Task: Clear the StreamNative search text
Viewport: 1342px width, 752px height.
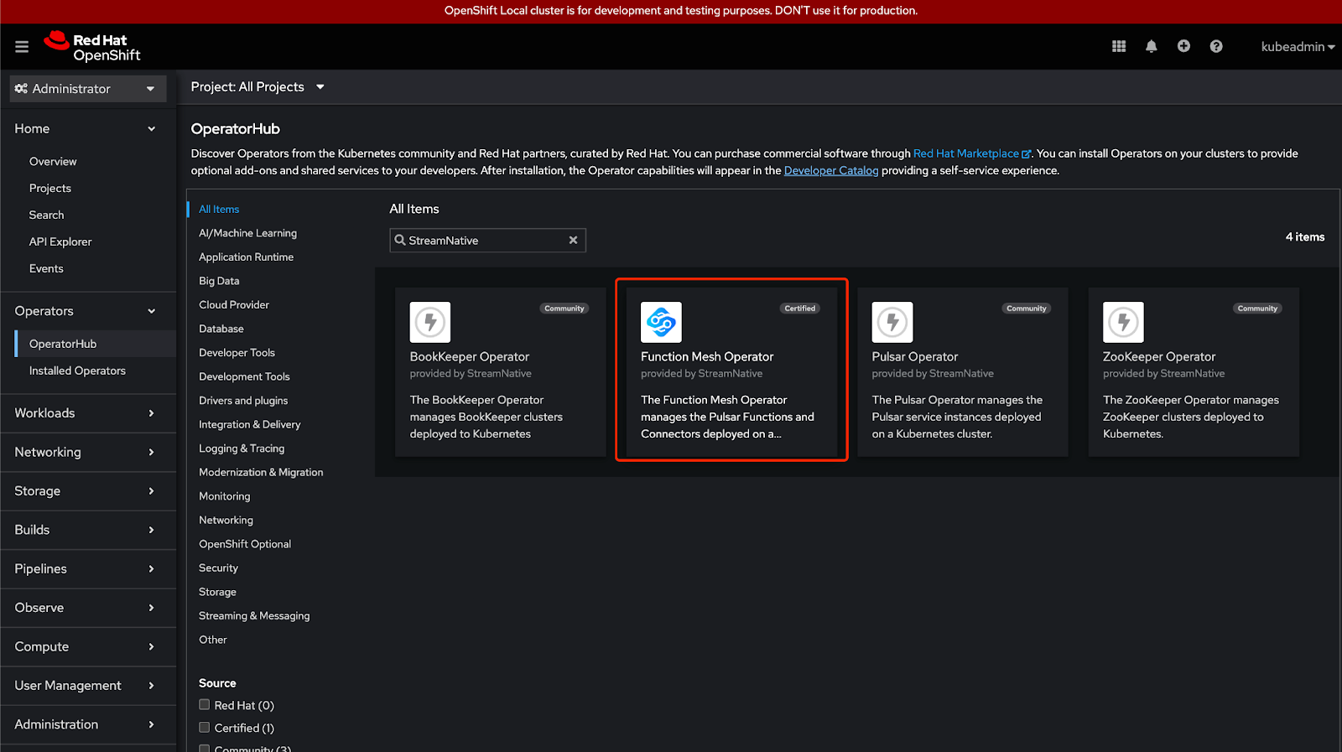Action: tap(573, 240)
